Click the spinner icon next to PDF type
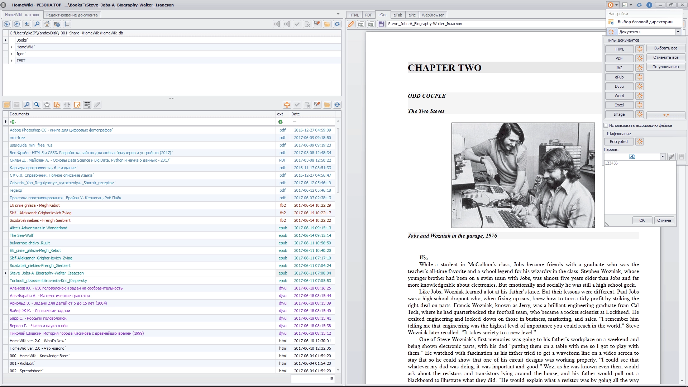Viewport: 688px width, 387px height. pyautogui.click(x=640, y=58)
